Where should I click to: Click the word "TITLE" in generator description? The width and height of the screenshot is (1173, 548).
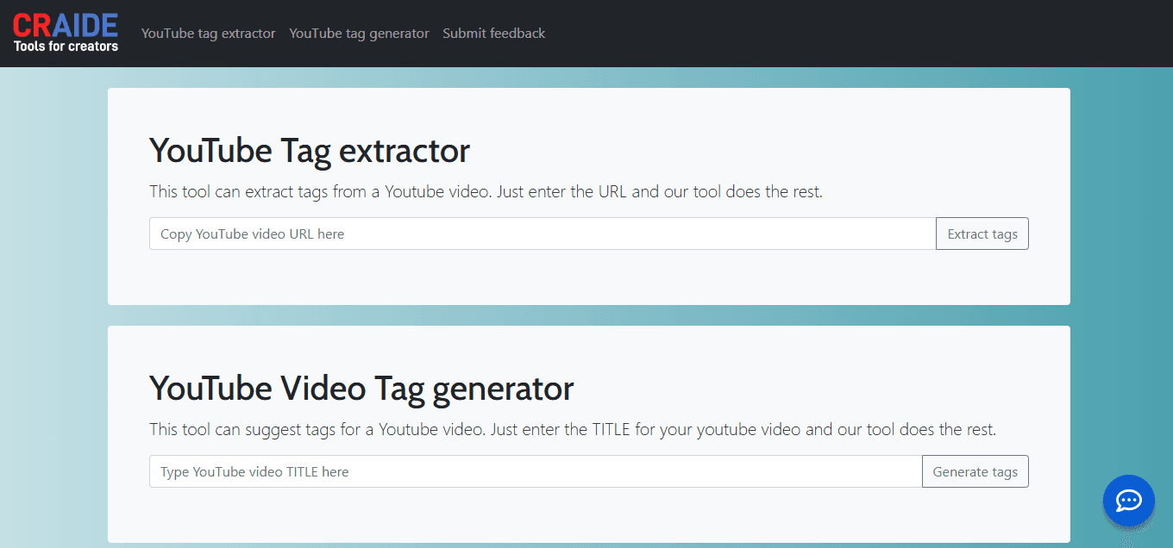[611, 429]
